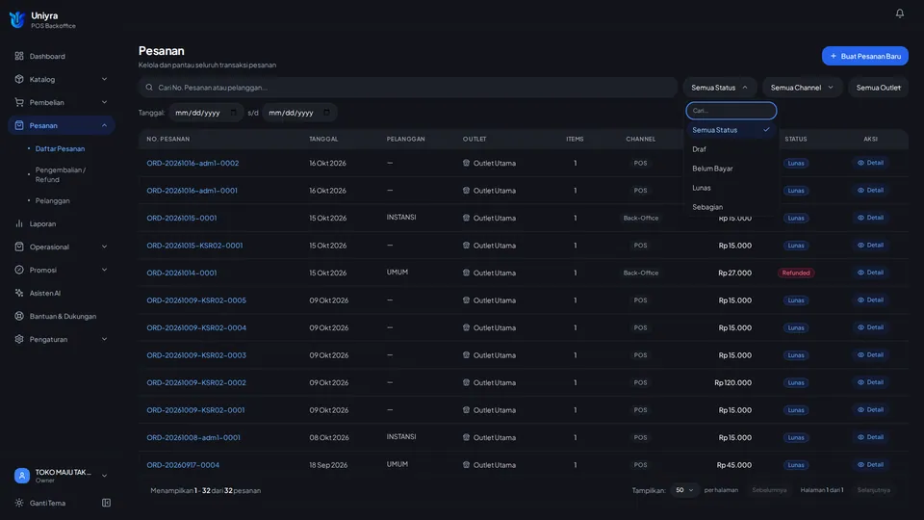Click the Dashboard sidebar icon

click(19, 56)
